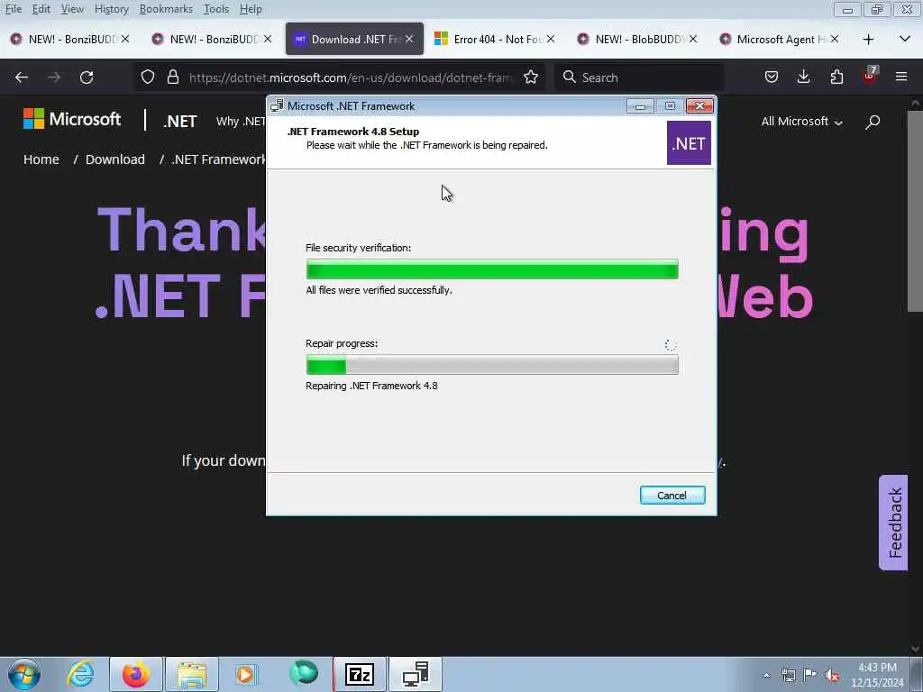Reload the page in Firefox
Viewport: 923px width, 692px height.
pyautogui.click(x=87, y=77)
